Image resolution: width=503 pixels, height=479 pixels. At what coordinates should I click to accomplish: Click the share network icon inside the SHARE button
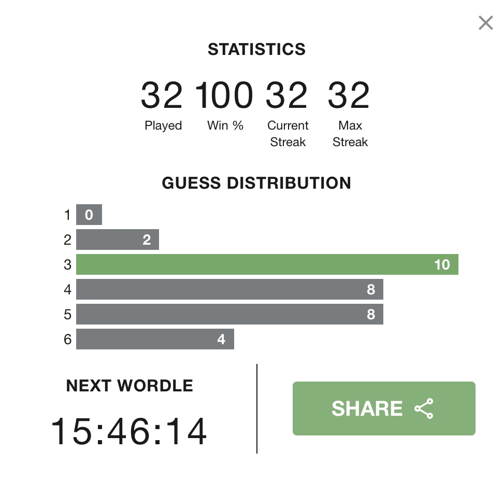pos(424,408)
